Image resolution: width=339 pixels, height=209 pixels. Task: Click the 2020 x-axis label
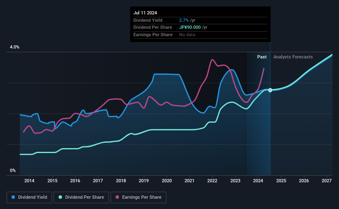[x=167, y=181]
